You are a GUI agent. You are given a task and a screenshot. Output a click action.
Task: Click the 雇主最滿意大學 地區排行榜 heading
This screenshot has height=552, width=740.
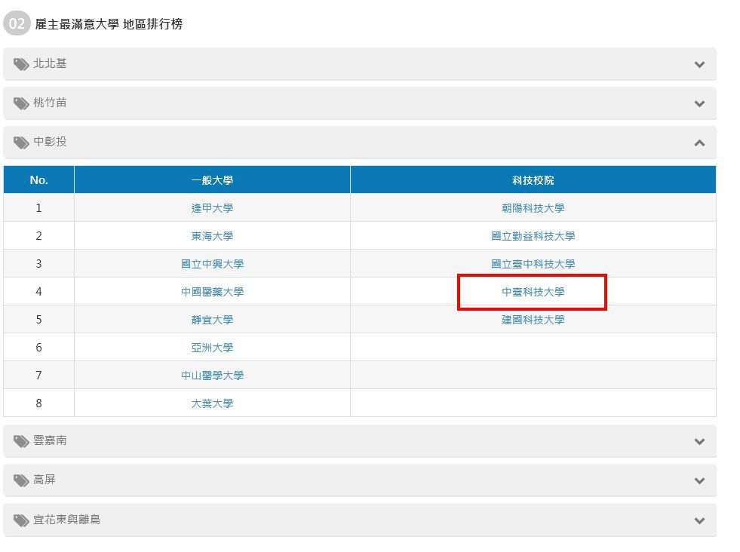[109, 23]
